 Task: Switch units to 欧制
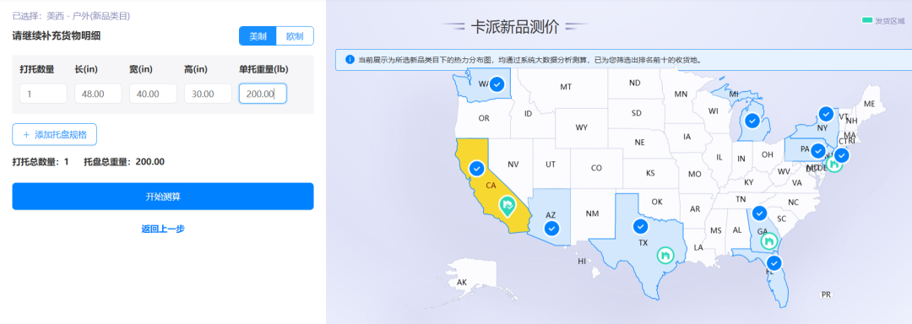tap(295, 36)
